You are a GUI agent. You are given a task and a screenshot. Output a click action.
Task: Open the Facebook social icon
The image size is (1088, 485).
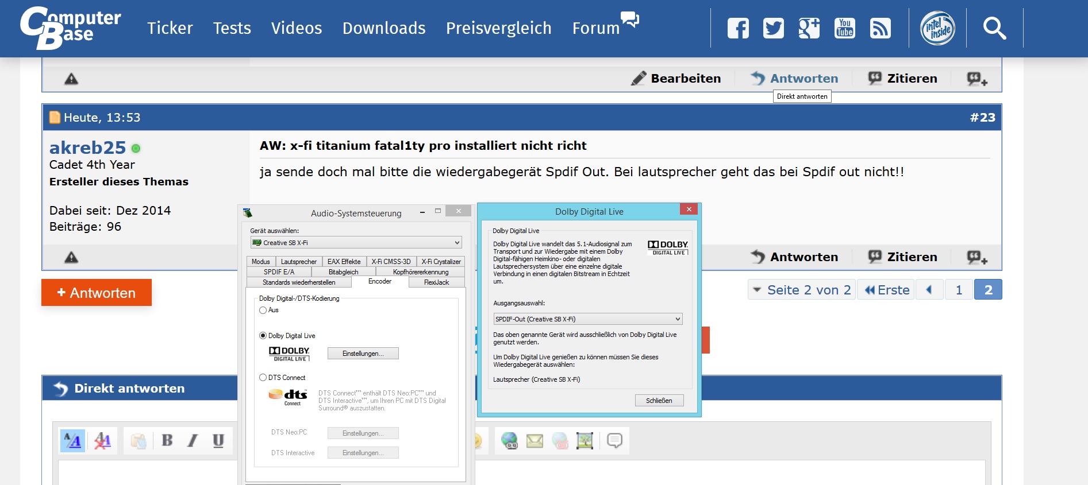(738, 28)
